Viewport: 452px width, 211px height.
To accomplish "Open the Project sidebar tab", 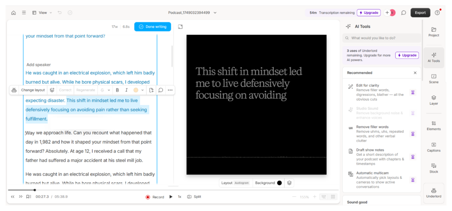I will pos(433,32).
